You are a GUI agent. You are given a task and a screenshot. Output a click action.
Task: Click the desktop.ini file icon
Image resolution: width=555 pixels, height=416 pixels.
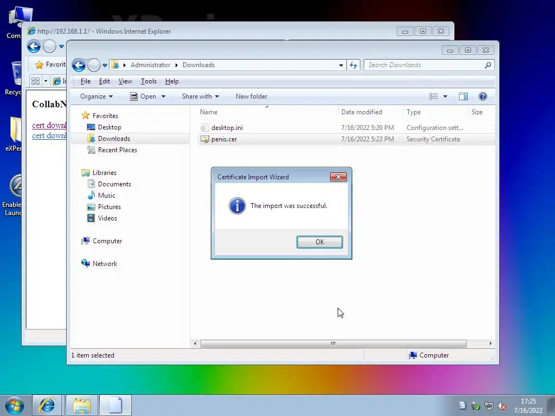(x=204, y=128)
